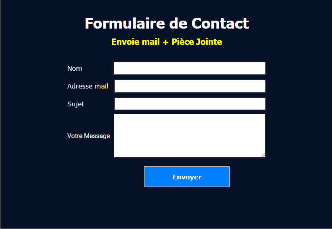Click inside the Votre Message textarea
332x229 pixels.
(189, 136)
